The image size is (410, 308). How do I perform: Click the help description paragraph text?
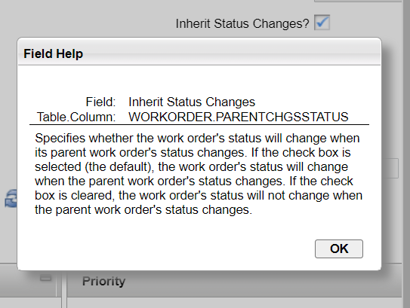click(x=199, y=174)
